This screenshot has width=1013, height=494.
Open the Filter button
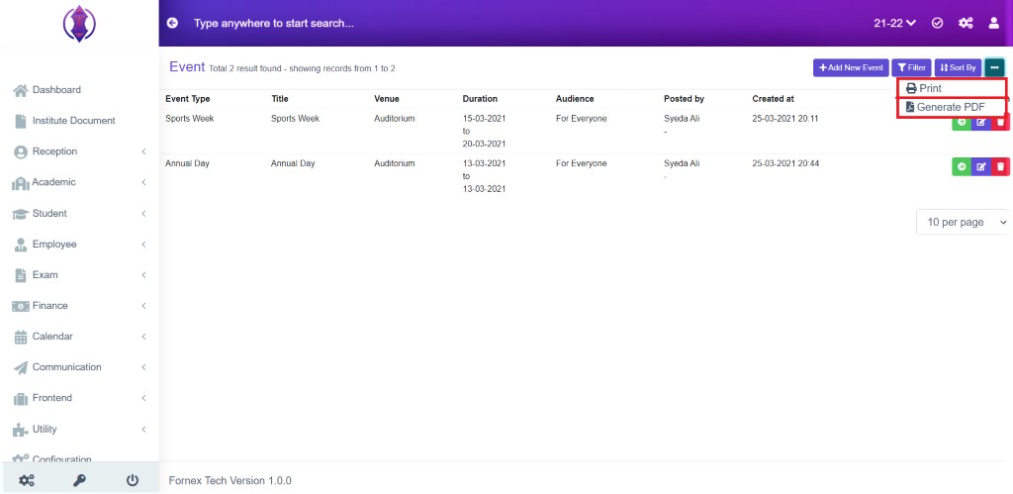[x=911, y=68]
